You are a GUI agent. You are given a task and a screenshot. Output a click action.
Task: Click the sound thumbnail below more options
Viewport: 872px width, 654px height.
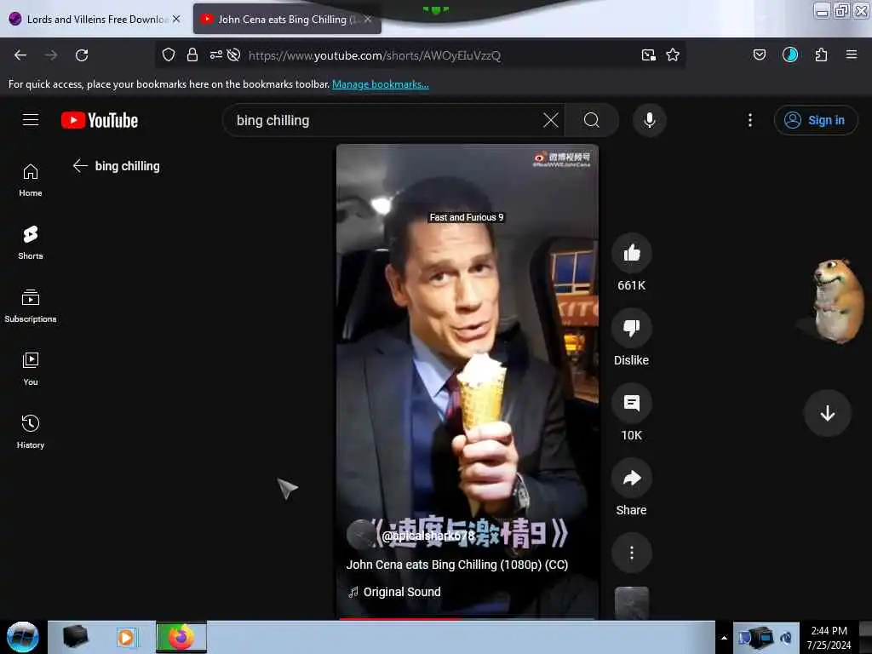(x=631, y=603)
